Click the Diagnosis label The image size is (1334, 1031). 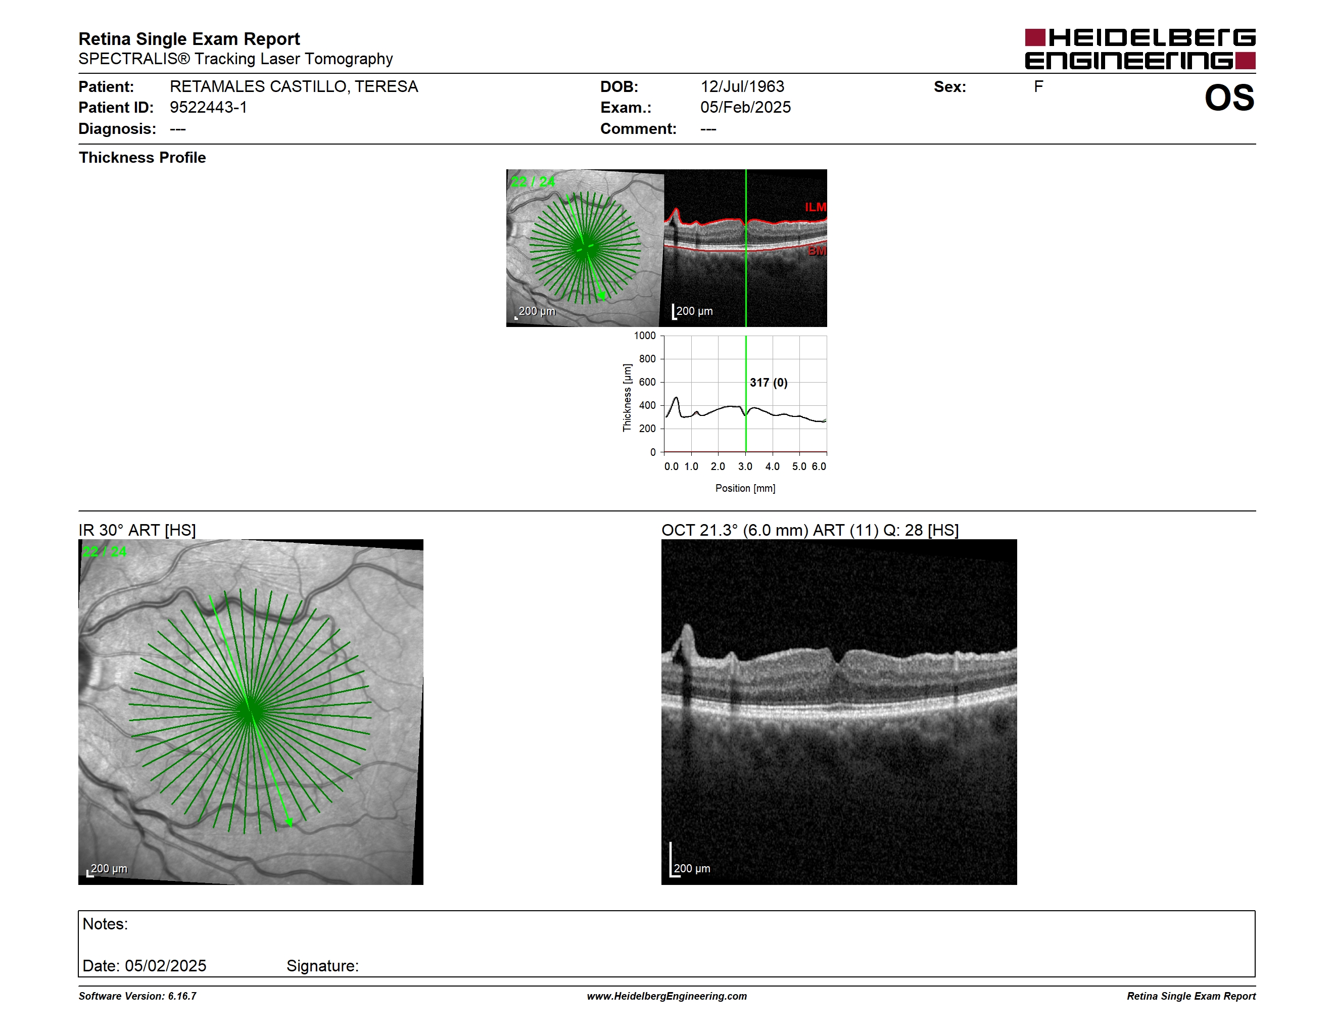117,129
